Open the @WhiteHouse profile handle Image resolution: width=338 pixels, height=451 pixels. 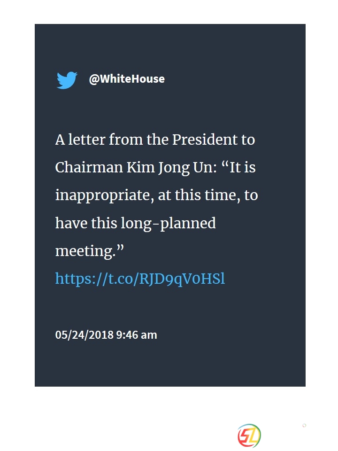click(x=127, y=79)
